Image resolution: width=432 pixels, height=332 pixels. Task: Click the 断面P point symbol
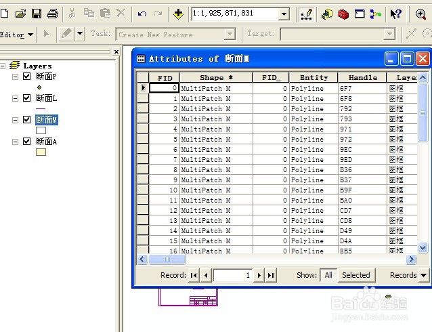pos(39,87)
